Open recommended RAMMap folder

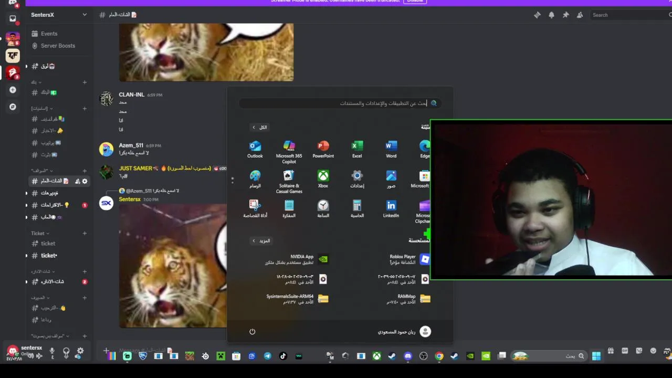coord(408,299)
